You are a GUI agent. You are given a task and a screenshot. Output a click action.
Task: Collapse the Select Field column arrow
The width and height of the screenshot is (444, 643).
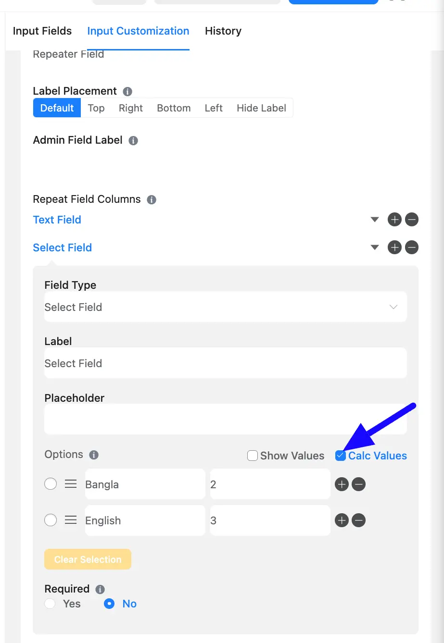(375, 247)
